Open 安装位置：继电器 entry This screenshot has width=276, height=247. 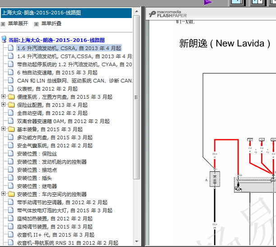click(x=37, y=186)
